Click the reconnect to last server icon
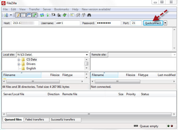The image size is (178, 130). [65, 15]
